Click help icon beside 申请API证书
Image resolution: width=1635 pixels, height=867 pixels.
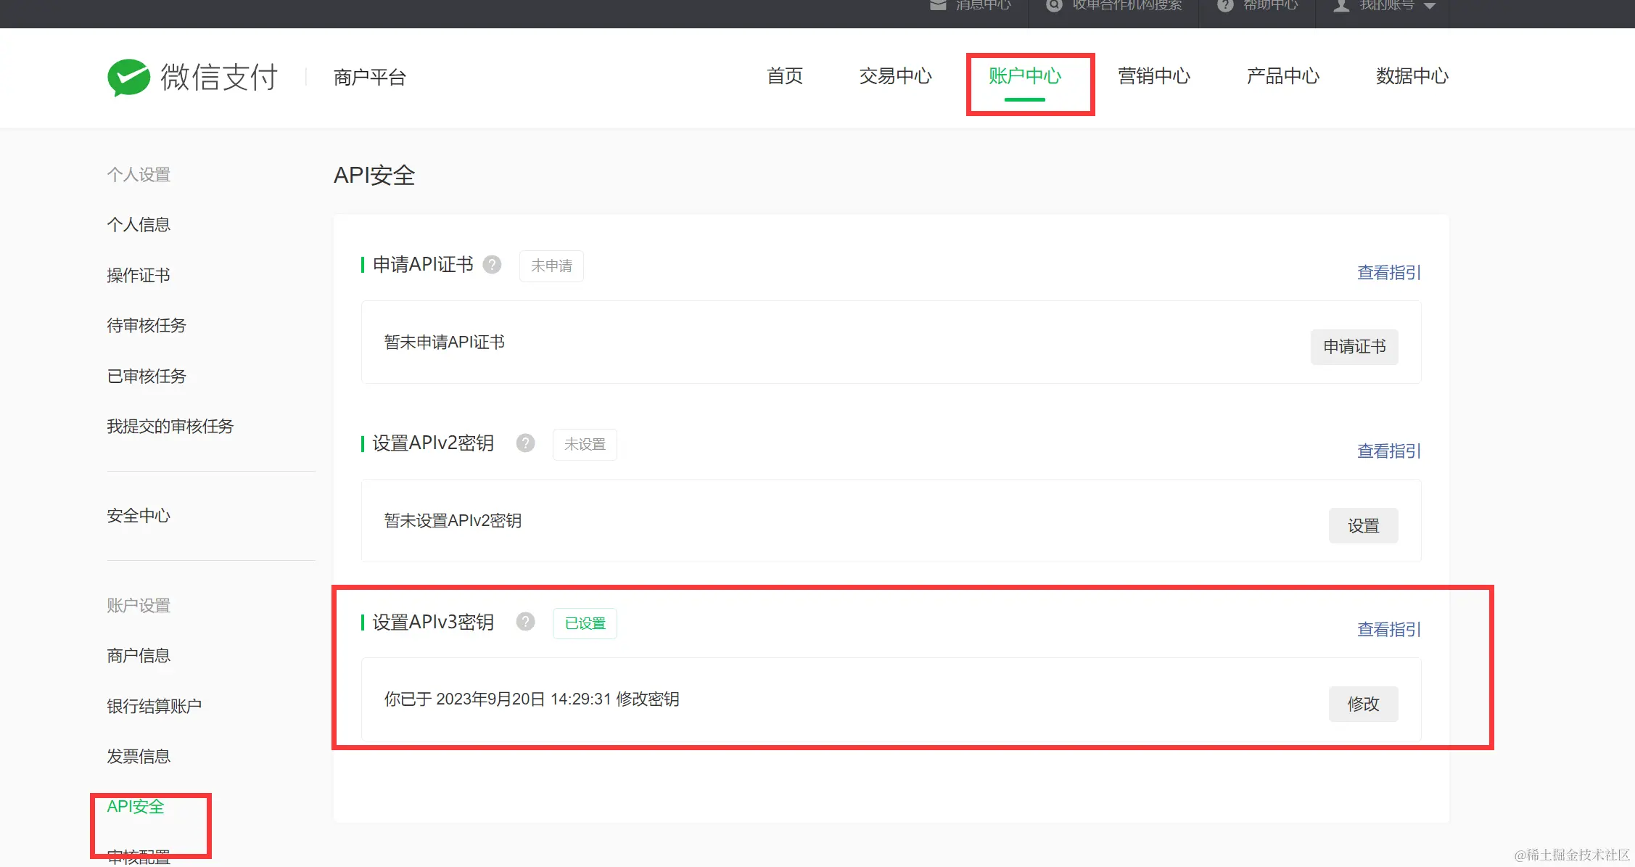pyautogui.click(x=492, y=265)
